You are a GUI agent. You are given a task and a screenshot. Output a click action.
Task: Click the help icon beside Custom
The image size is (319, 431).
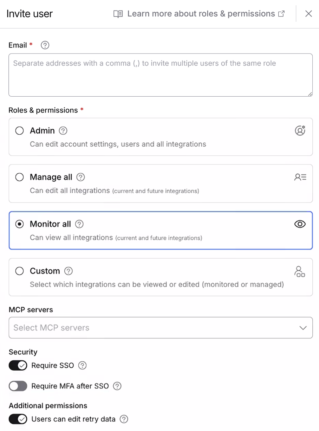pos(69,271)
